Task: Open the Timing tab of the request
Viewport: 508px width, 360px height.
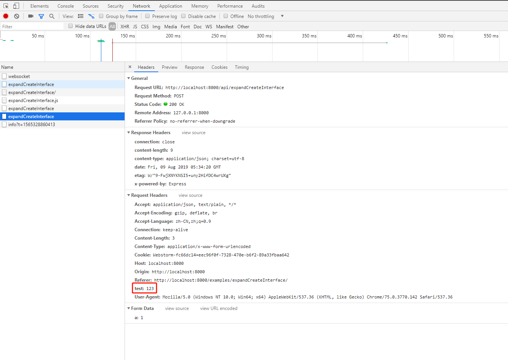Action: (242, 67)
